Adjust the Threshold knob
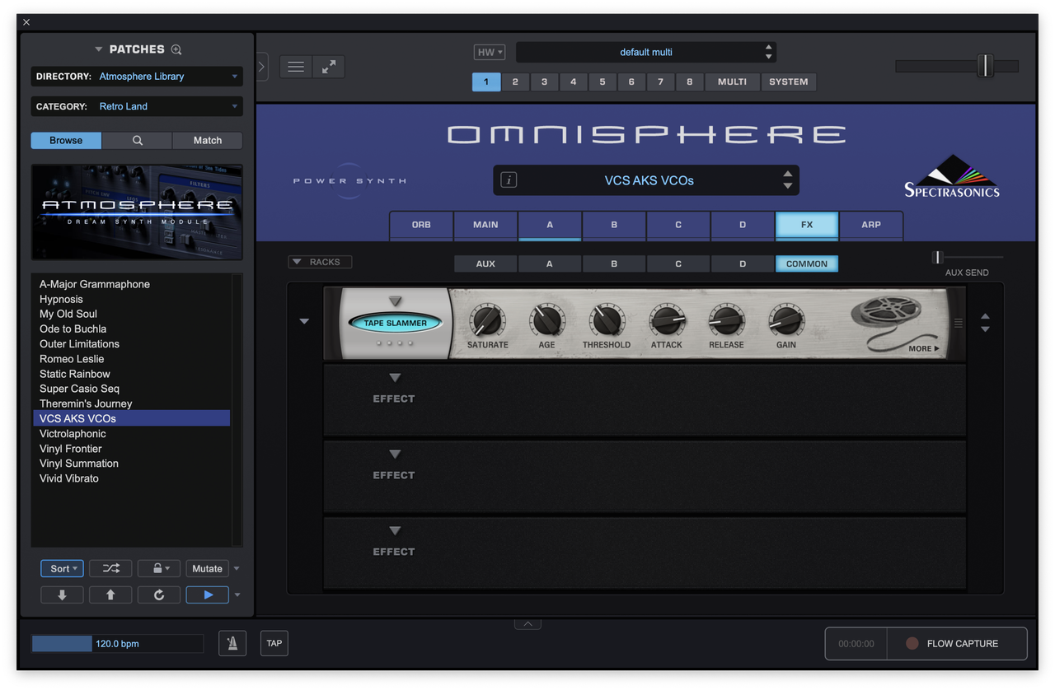Viewport: 1055px width, 690px height. point(607,320)
